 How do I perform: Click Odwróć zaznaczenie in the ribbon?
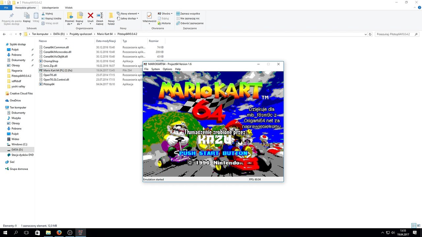(190, 23)
